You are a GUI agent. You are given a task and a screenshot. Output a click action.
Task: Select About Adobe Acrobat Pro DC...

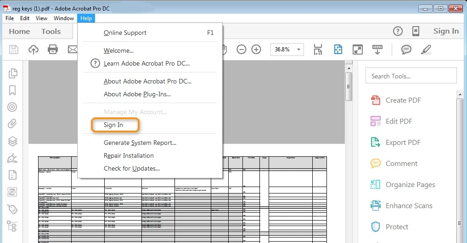click(x=150, y=81)
